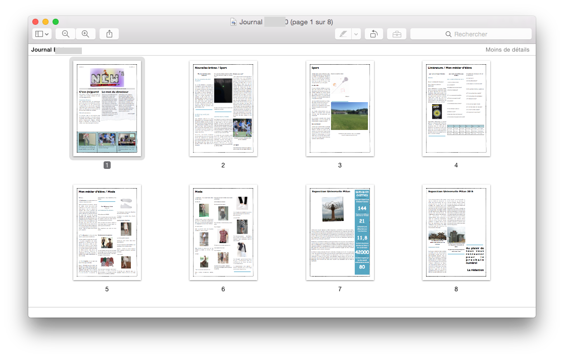Show the markup toolbox toolbar
Screen dimensions: 564x358
pos(397,34)
